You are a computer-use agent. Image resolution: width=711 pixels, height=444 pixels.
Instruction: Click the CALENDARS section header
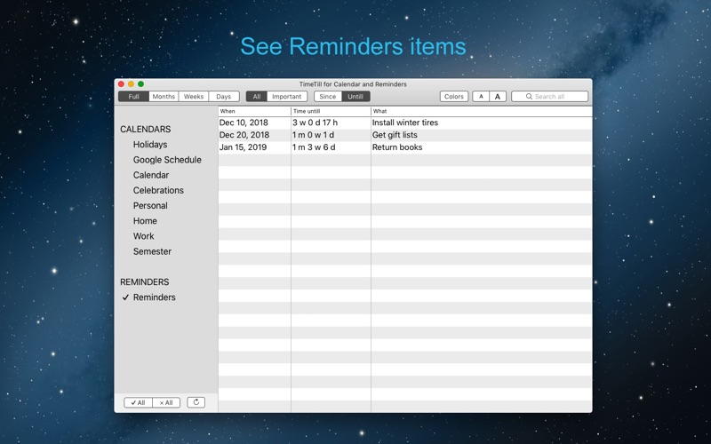point(146,130)
